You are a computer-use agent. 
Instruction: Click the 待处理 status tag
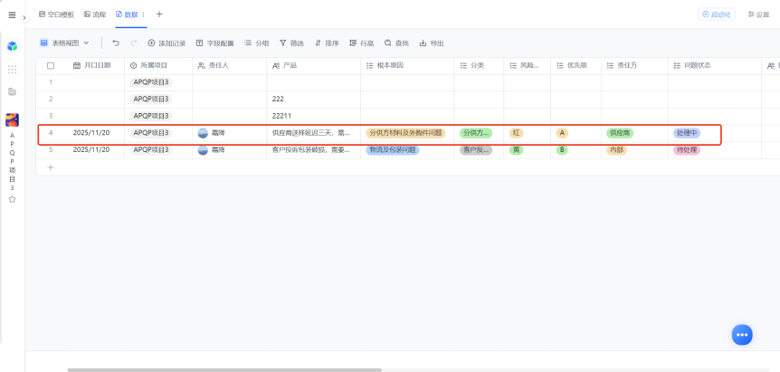point(687,149)
